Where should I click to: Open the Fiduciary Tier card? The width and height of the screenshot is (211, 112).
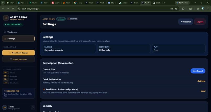[18, 93]
